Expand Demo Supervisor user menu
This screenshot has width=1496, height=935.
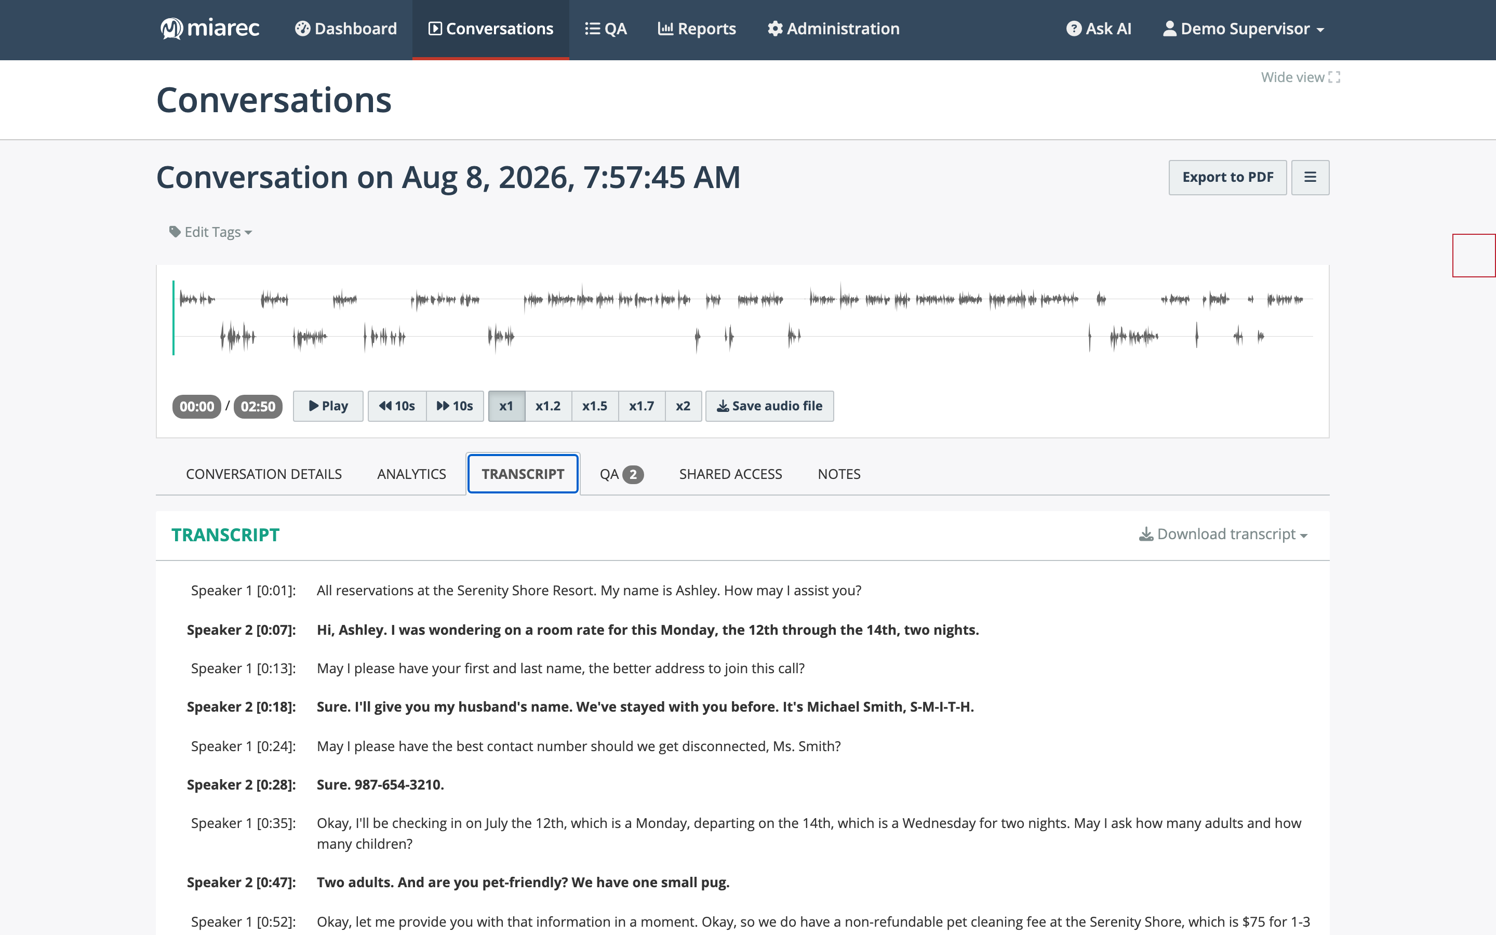click(1244, 29)
